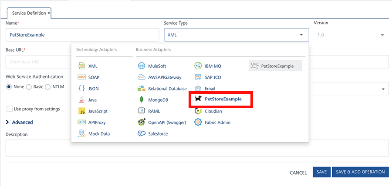Click the Name input field
Viewport: 392px width, 186px height.
click(x=82, y=35)
